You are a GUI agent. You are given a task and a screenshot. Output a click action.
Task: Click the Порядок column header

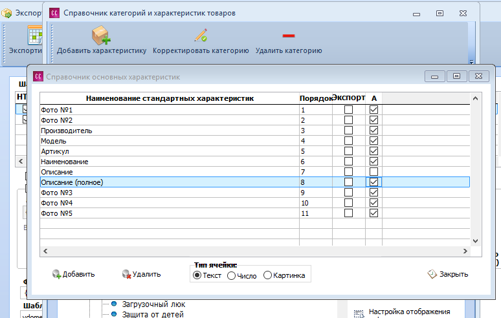coord(316,98)
